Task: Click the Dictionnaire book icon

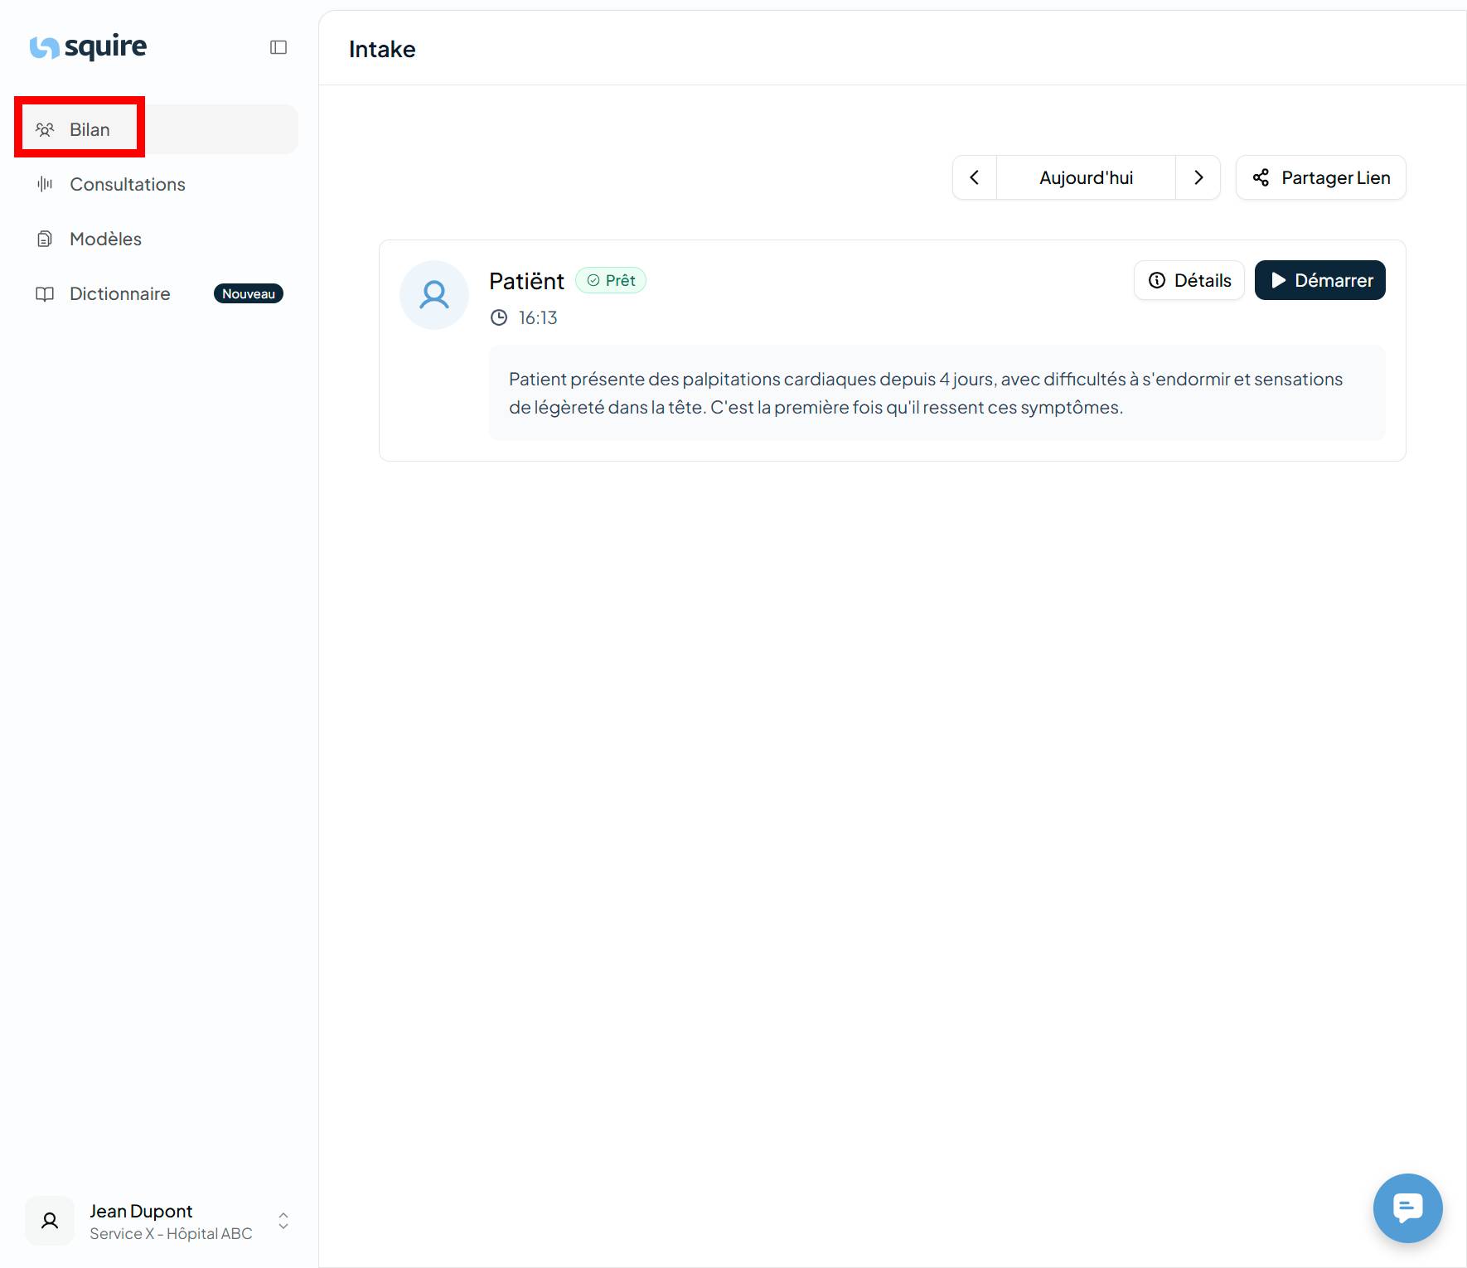Action: click(x=45, y=293)
